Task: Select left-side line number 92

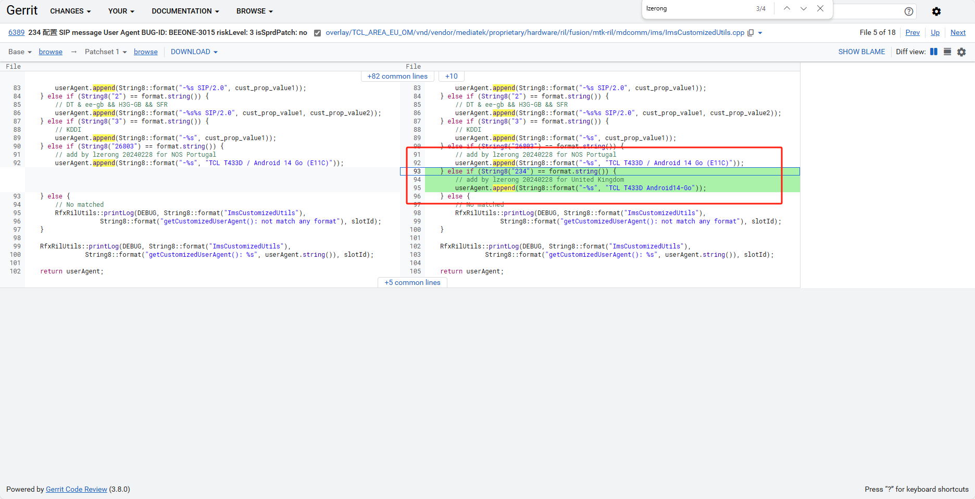Action: tap(17, 163)
